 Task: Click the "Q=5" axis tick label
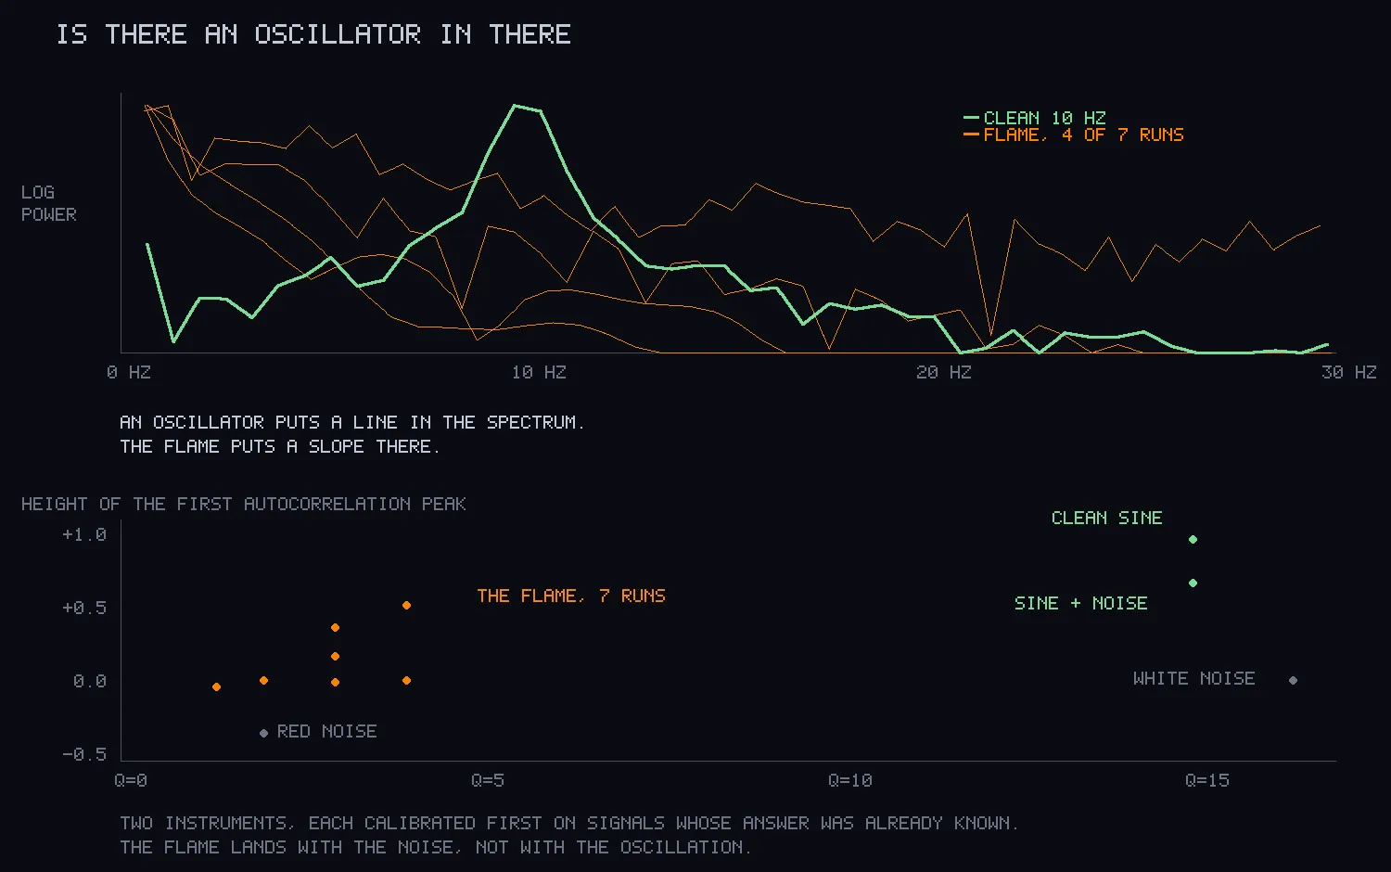tap(488, 780)
